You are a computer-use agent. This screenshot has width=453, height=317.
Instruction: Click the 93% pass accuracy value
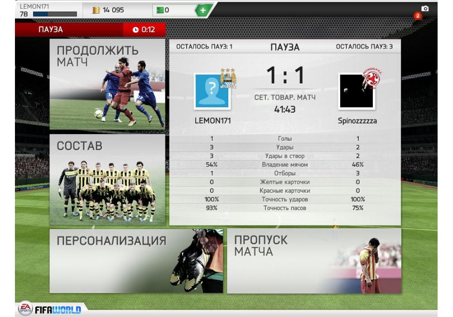[x=212, y=208]
